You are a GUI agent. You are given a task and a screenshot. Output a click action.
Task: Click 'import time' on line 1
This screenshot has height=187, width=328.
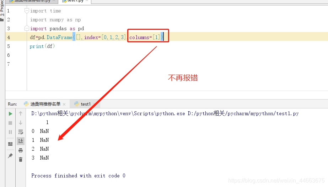point(45,11)
